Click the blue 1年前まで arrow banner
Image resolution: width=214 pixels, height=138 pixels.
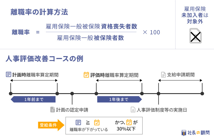pyautogui.click(x=33, y=99)
